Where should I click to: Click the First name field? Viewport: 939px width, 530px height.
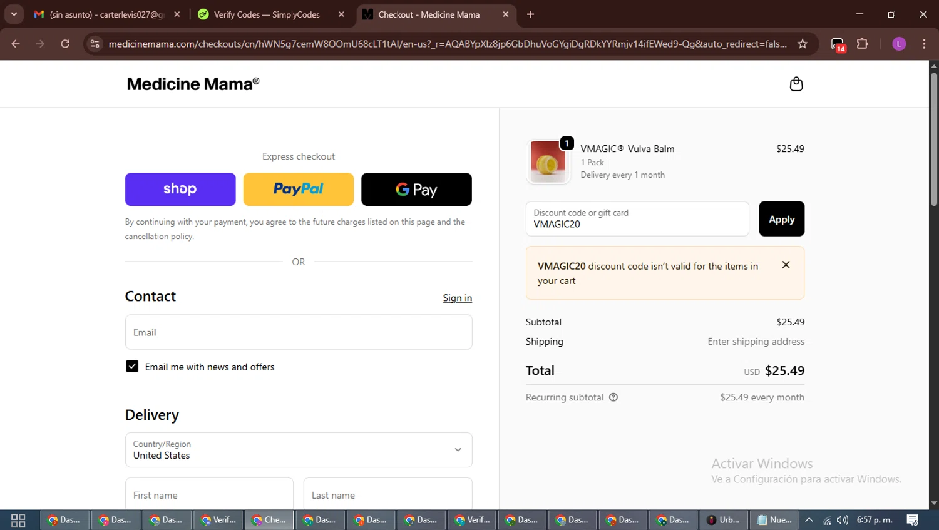coord(209,494)
